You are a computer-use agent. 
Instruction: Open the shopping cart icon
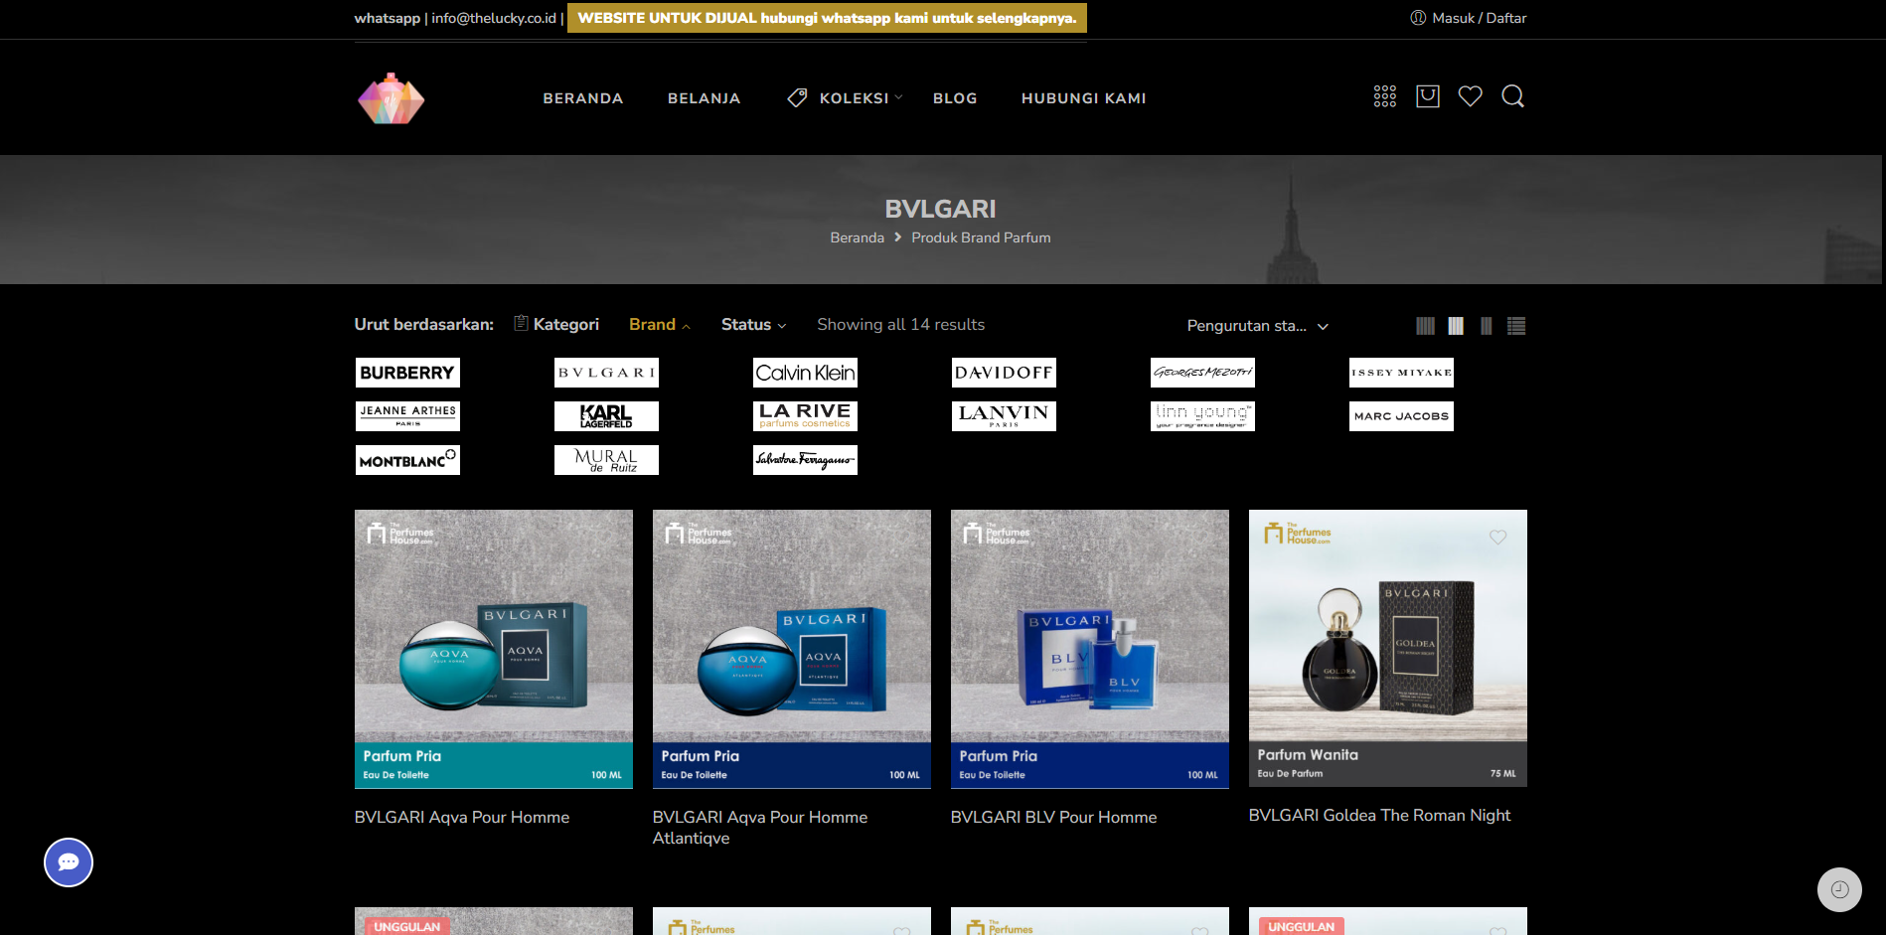[1428, 96]
